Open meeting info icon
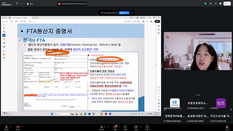 tap(17, 3)
